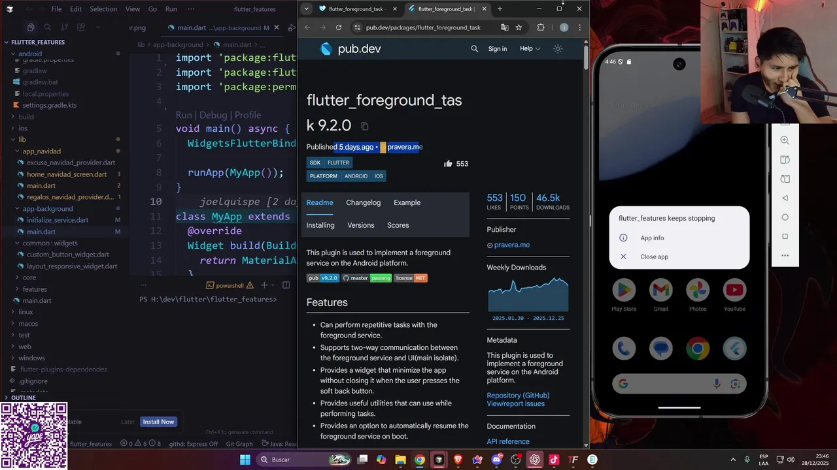Open VS Code Source Control icon
The image size is (837, 470).
[64, 27]
